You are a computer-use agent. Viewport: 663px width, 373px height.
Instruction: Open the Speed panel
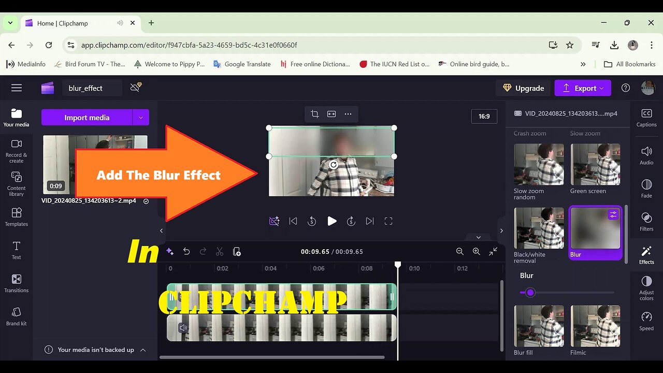tap(646, 321)
